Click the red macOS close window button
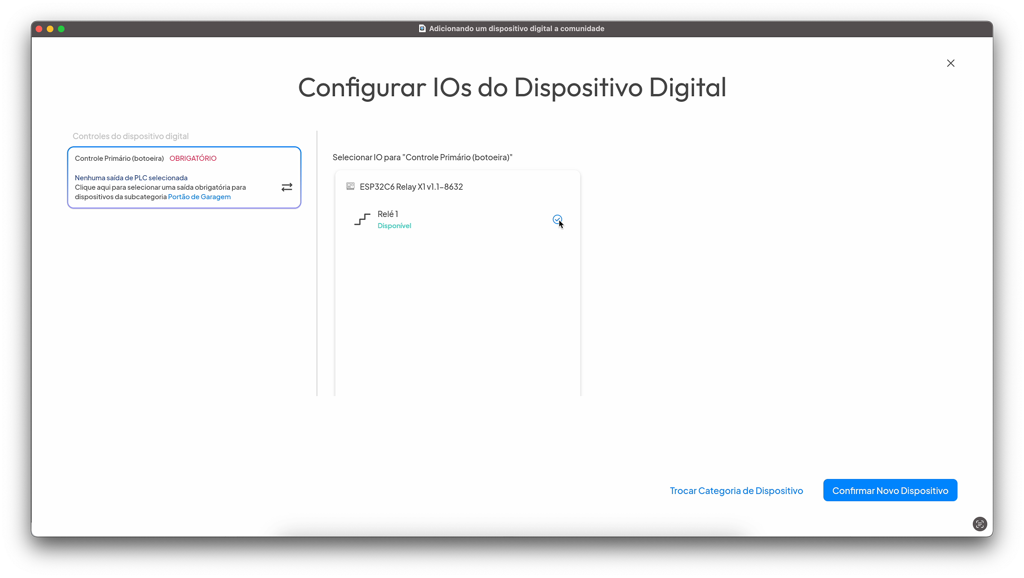This screenshot has width=1024, height=578. pos(39,29)
